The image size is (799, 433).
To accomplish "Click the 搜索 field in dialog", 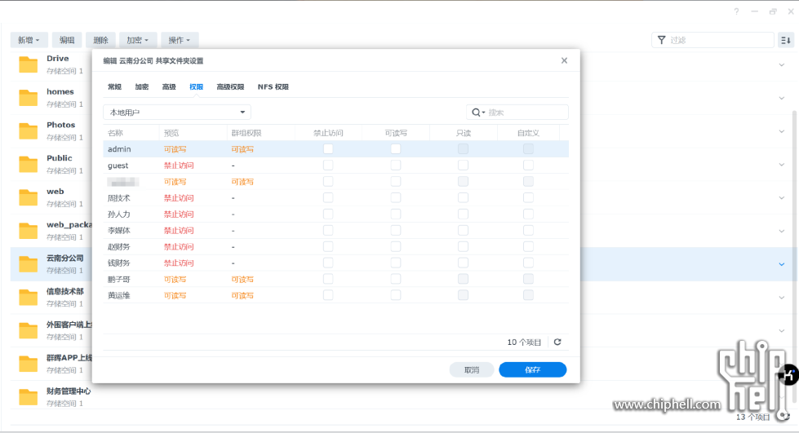I will pos(517,112).
